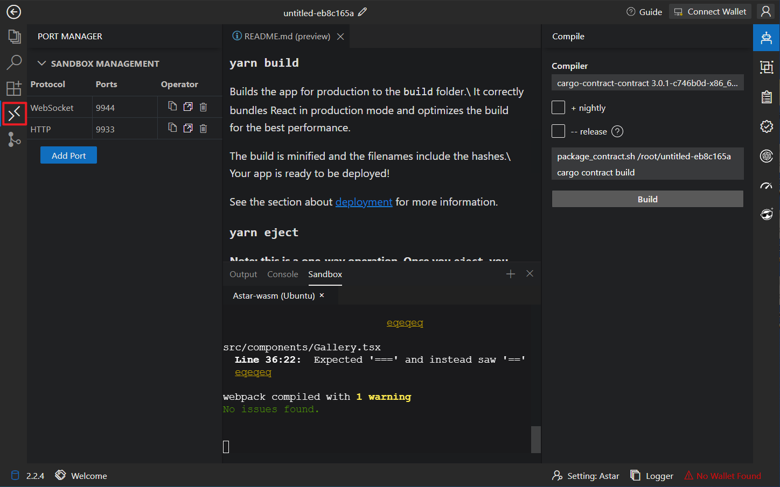Open the source control branch icon
This screenshot has width=780, height=487.
14,139
